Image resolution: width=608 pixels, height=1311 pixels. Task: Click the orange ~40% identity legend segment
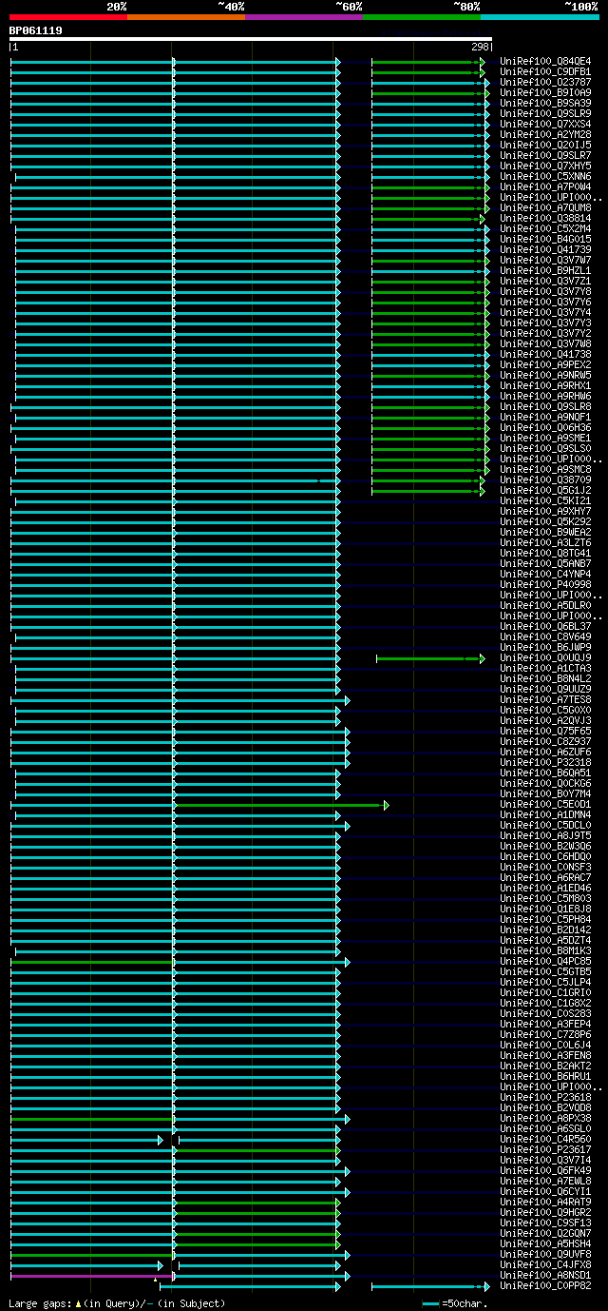185,17
